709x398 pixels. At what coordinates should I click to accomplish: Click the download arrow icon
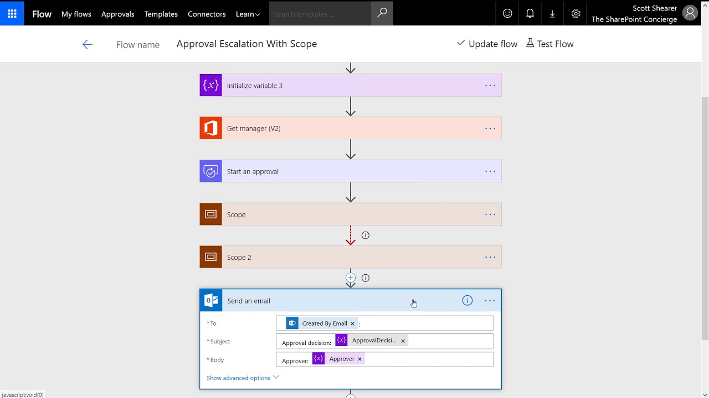pos(552,14)
